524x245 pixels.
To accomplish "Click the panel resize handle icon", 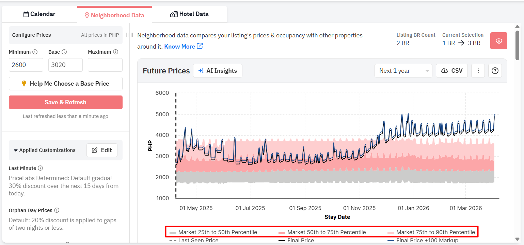I will 129,35.
